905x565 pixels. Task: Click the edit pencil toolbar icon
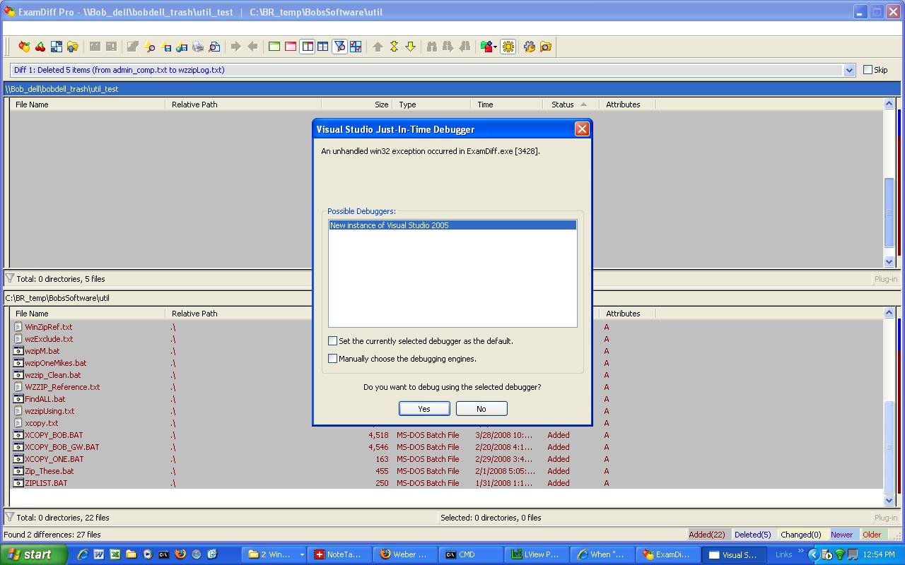[132, 47]
